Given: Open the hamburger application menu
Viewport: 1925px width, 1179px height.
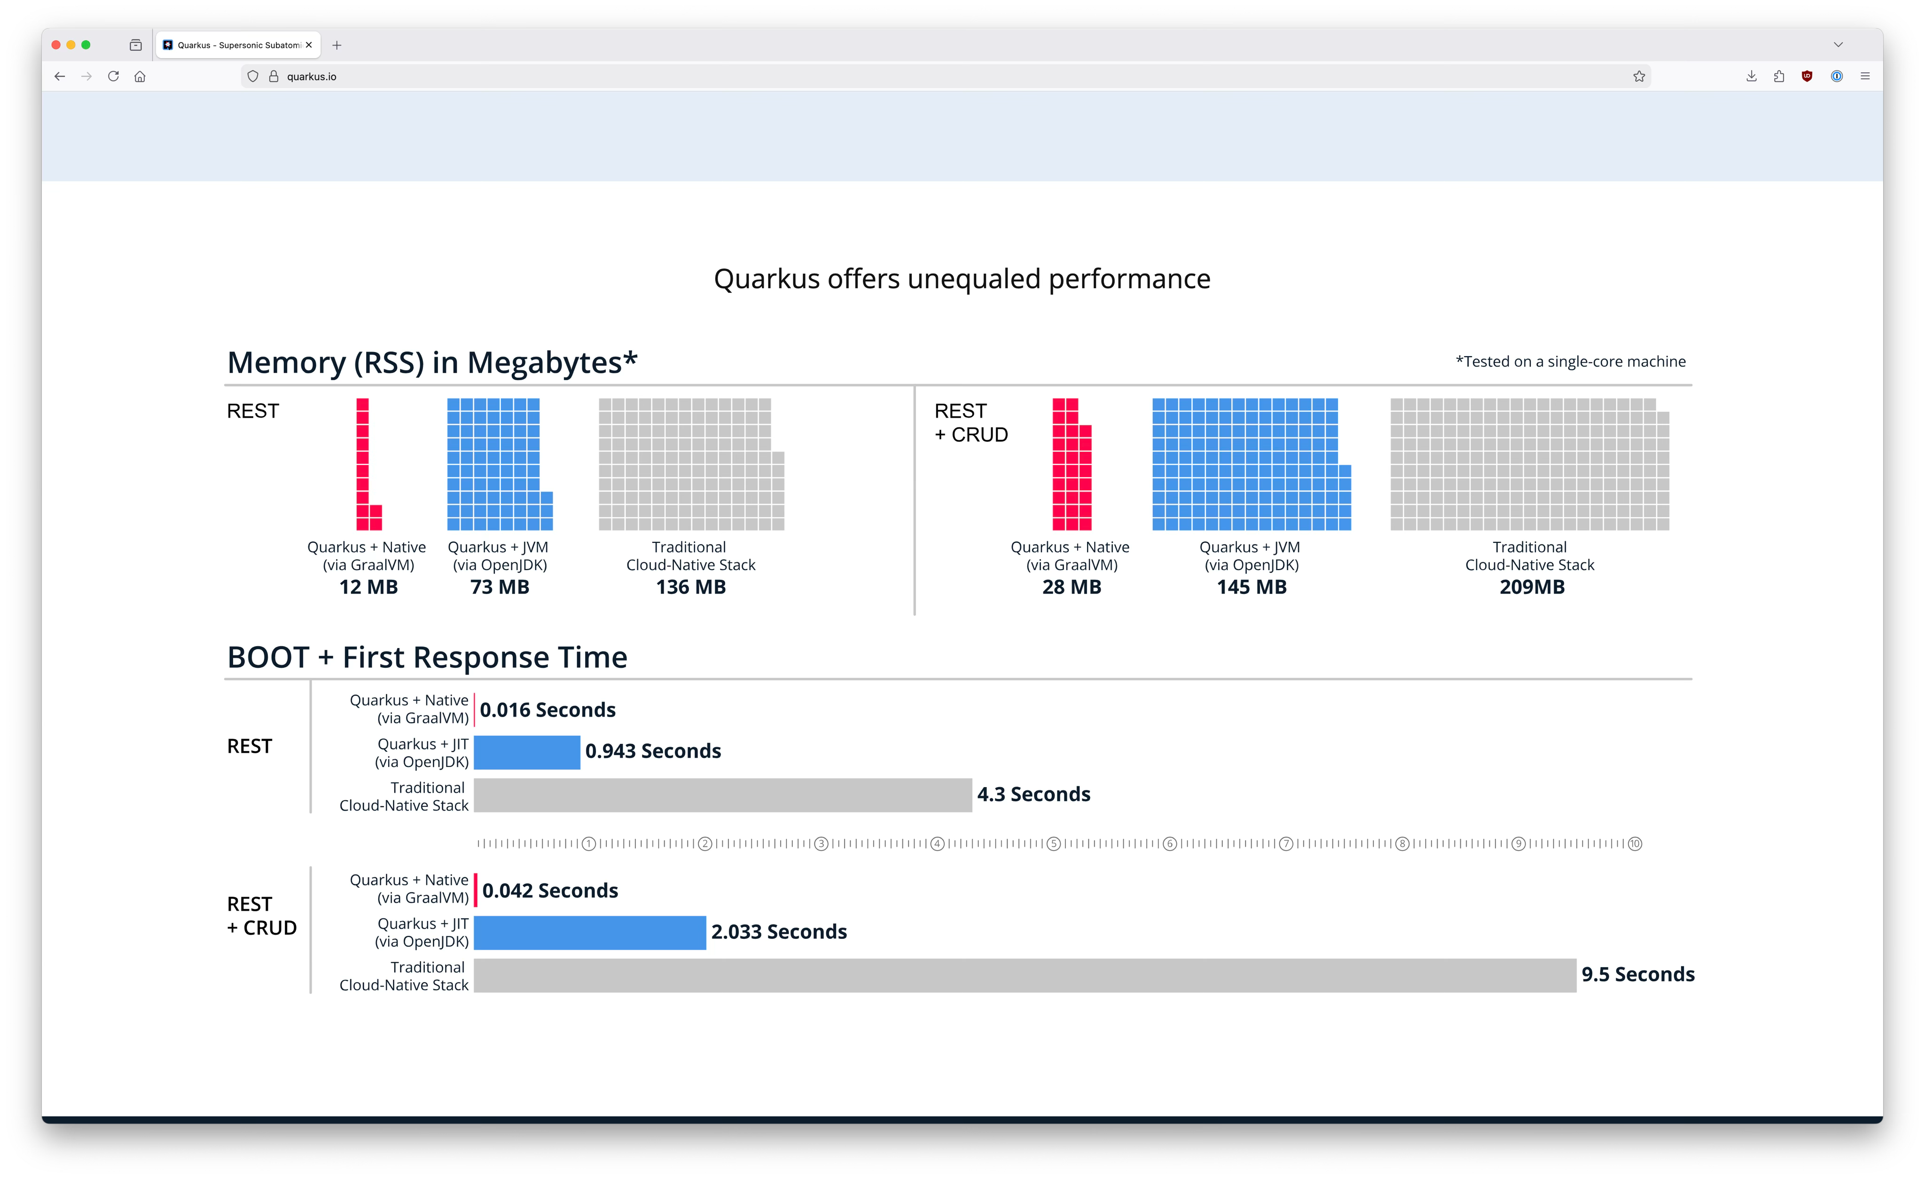Looking at the screenshot, I should (1866, 76).
